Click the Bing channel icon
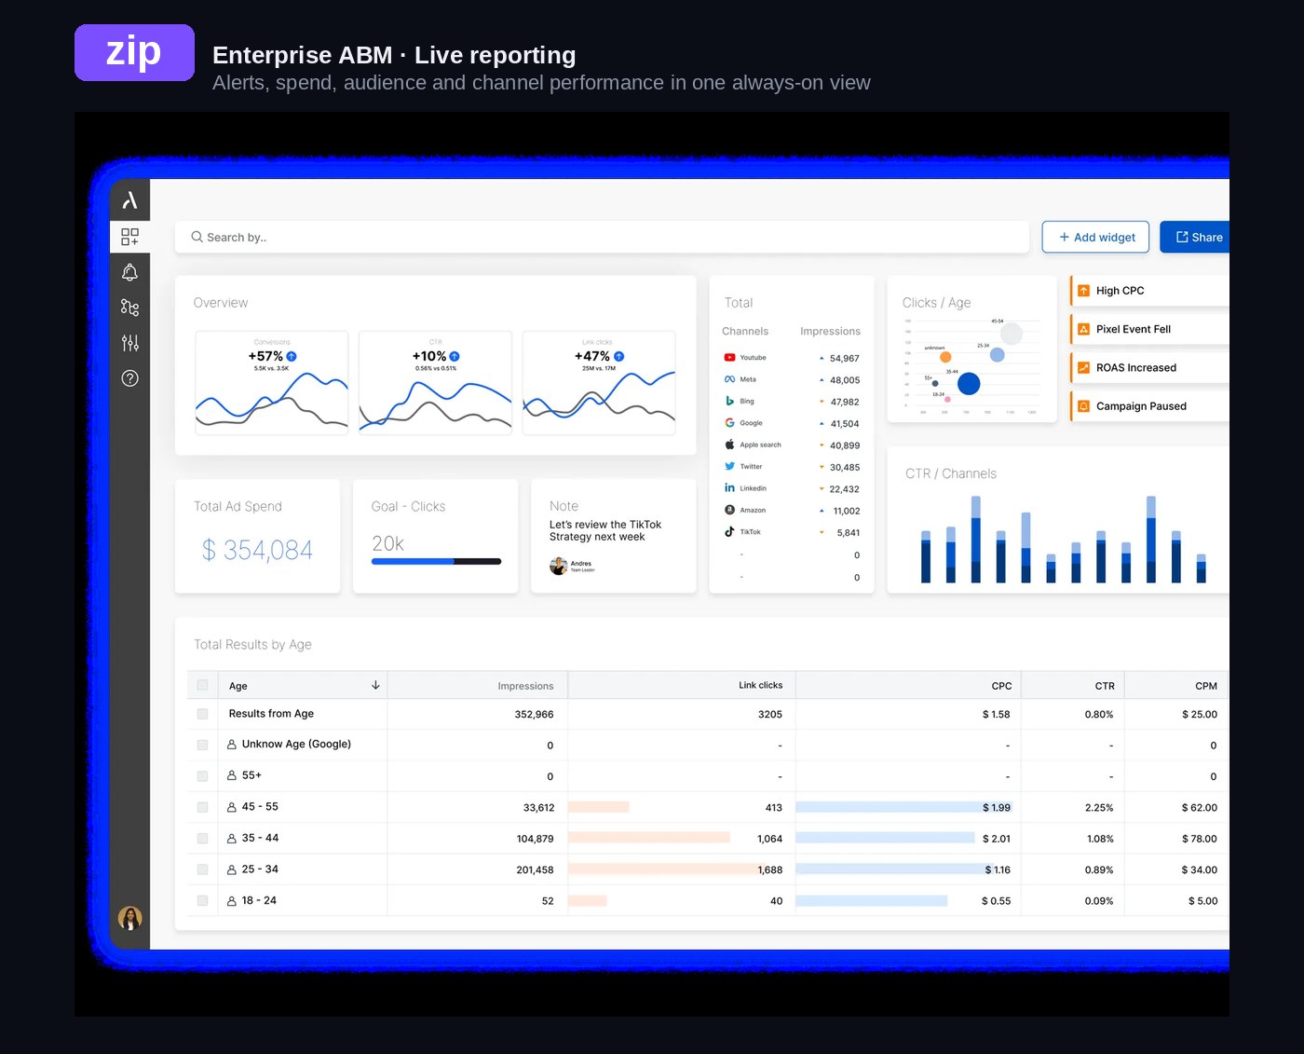The image size is (1304, 1054). pyautogui.click(x=729, y=401)
